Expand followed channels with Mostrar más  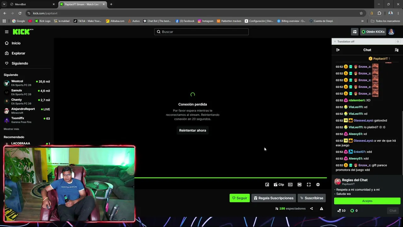tap(11, 129)
